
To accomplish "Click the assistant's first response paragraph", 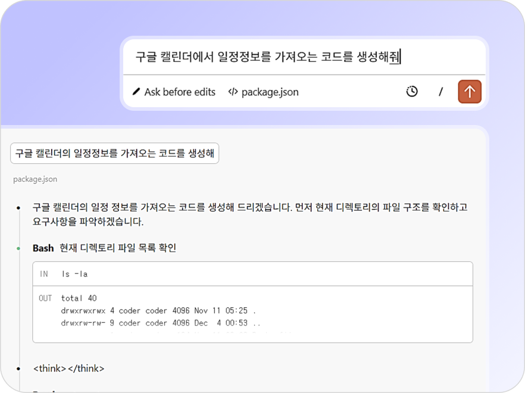I will 250,214.
